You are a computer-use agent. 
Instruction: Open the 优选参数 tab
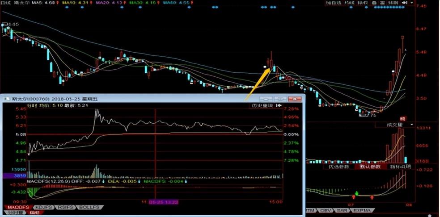click(x=339, y=167)
